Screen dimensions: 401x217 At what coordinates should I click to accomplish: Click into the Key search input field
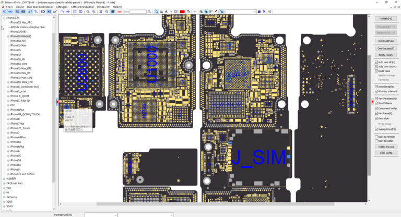[138, 11]
